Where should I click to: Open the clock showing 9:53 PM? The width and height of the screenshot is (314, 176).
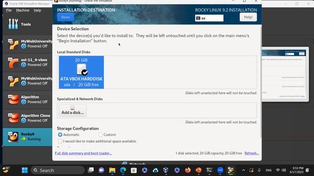point(296,170)
